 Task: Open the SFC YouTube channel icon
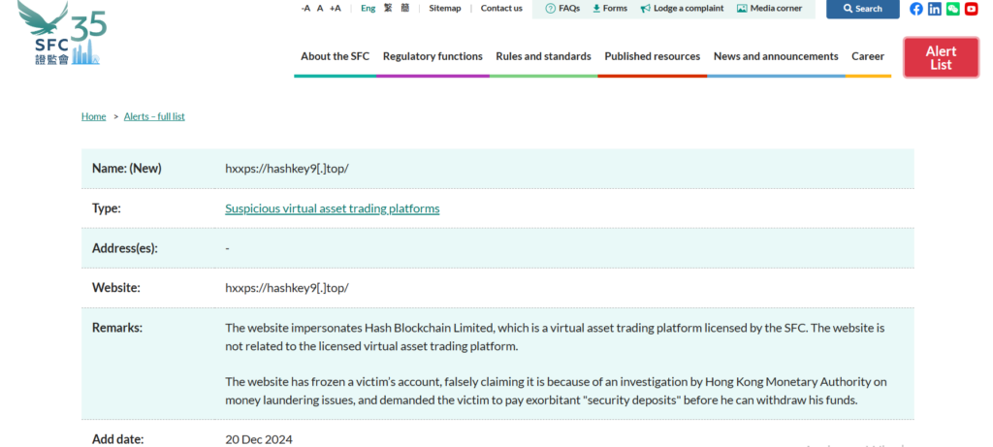coord(971,9)
